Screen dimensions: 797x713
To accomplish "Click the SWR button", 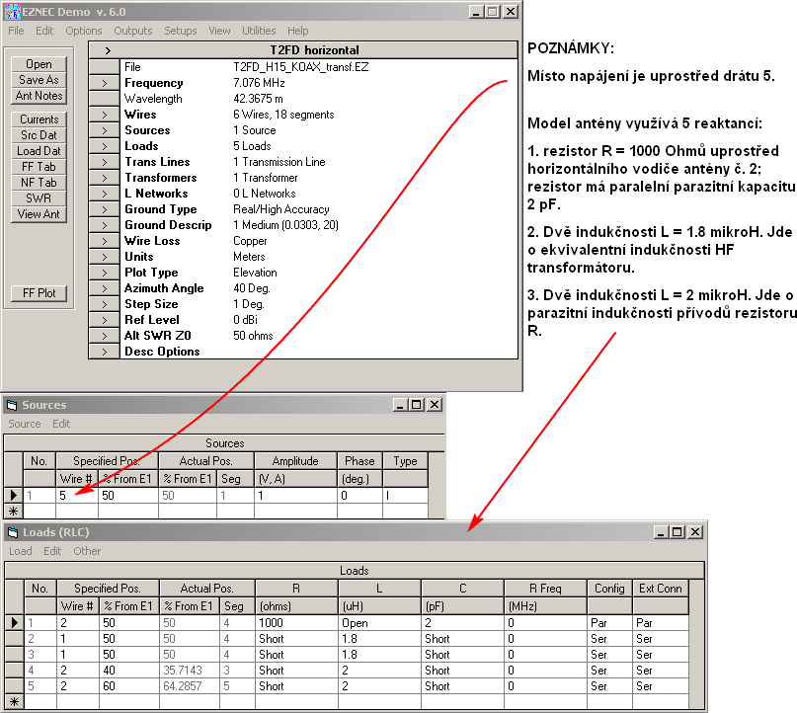I will 39,198.
